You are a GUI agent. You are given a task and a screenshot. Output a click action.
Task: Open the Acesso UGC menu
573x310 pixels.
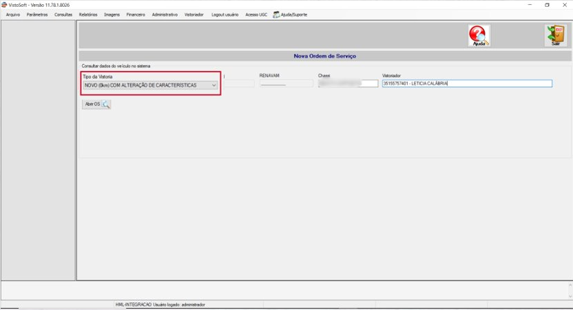(256, 14)
